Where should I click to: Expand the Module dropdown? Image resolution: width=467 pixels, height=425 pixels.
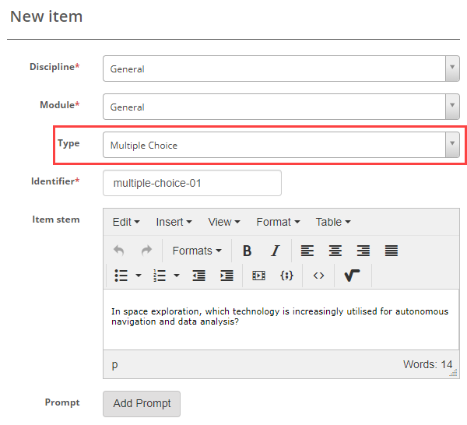click(x=281, y=107)
